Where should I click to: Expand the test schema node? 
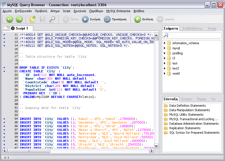165,63
